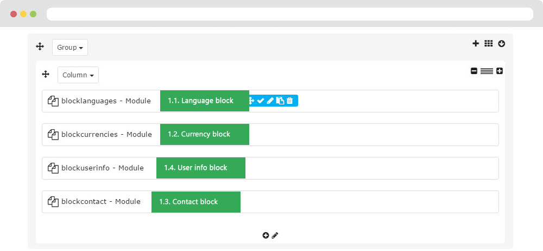
Task: Delete the blocklanguages module with trash icon
Action: pos(290,101)
